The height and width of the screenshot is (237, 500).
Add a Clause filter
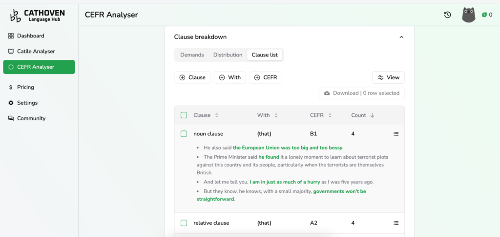192,77
